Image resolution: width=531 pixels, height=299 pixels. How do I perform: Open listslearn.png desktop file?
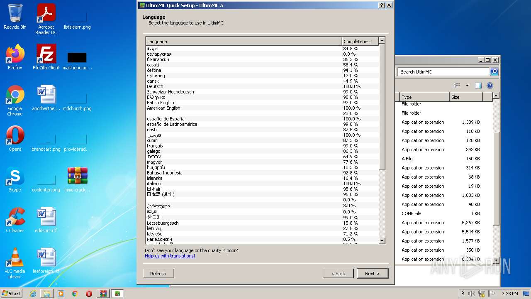pos(77,21)
